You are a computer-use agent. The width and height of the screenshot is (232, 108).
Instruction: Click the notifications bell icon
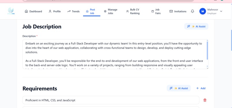[x=192, y=11]
